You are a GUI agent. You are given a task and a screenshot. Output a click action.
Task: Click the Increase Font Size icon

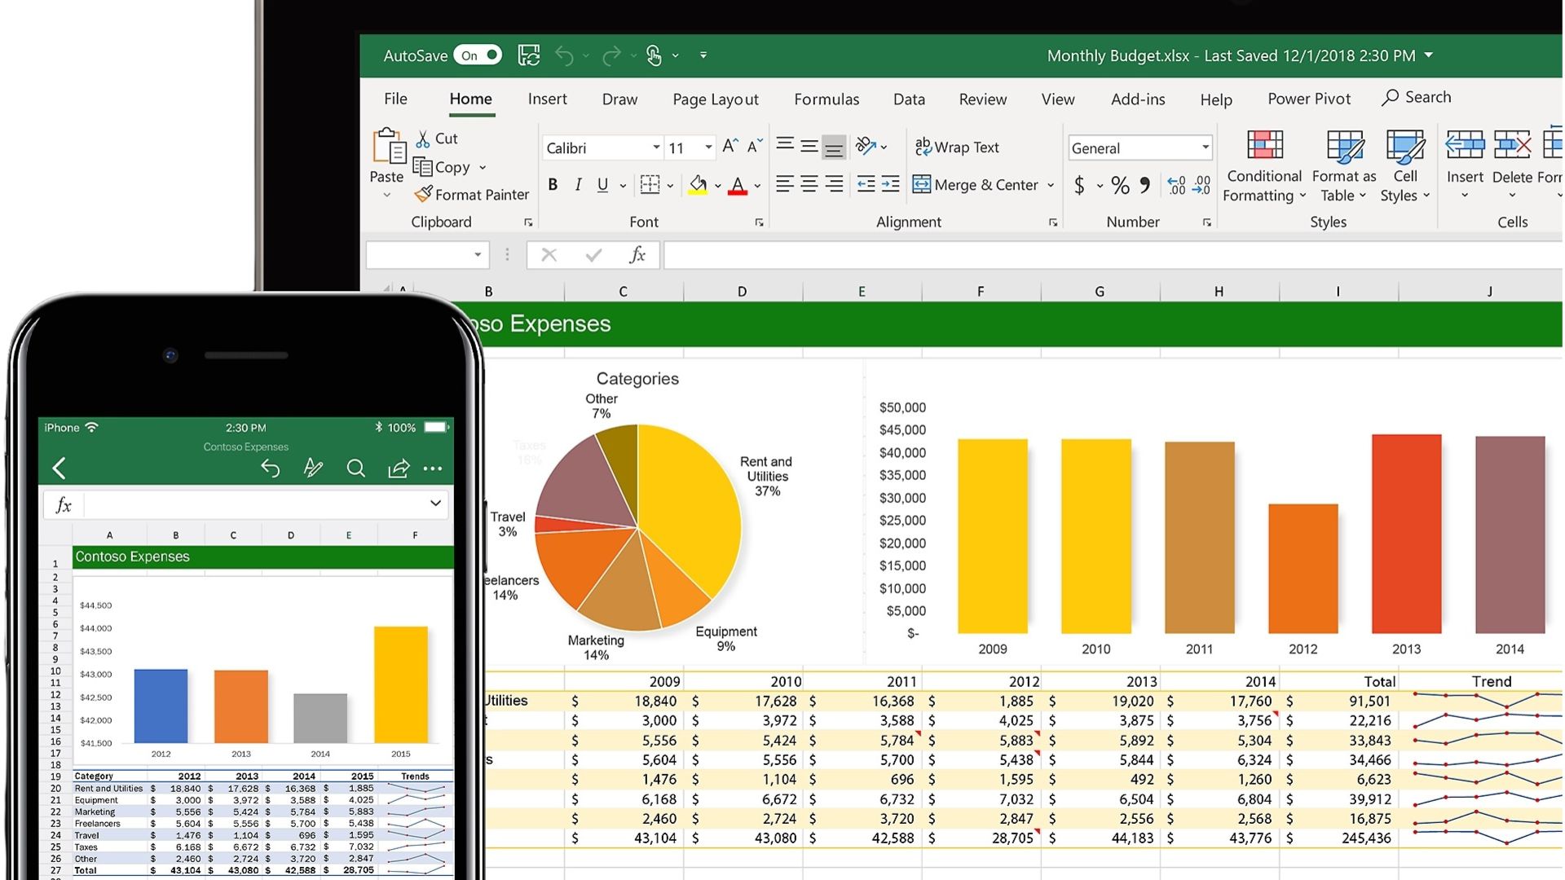click(x=730, y=147)
